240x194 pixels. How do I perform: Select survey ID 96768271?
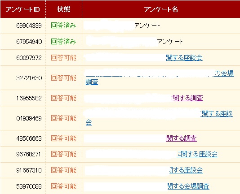[28, 154]
